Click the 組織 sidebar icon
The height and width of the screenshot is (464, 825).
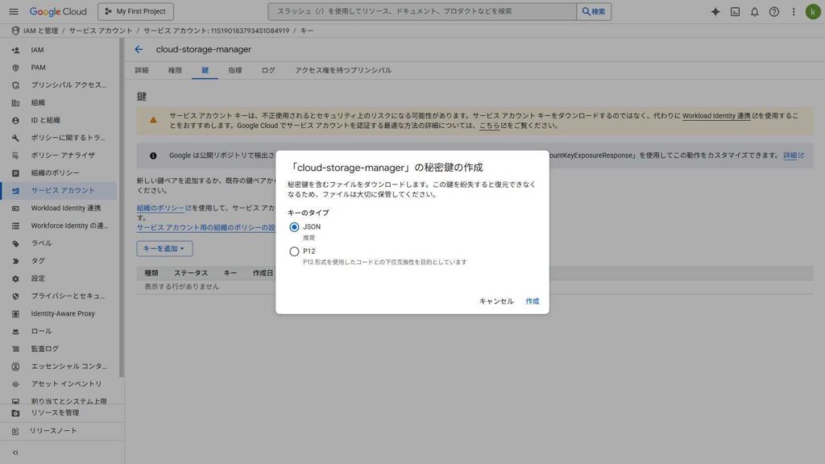coord(15,102)
